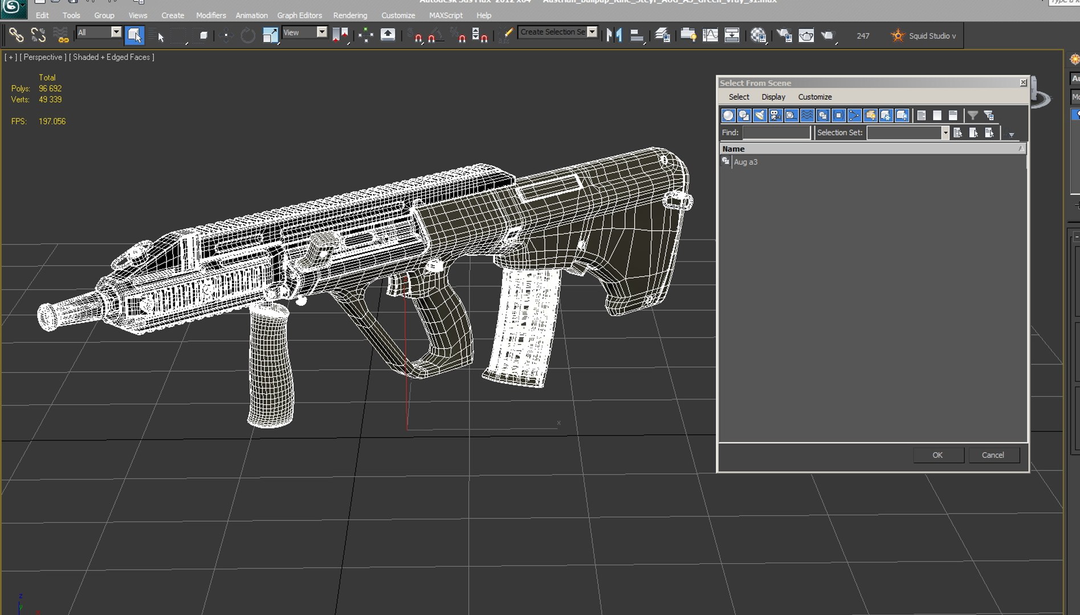Screen dimensions: 1080x615
Task: Click Select and Manipulate icon
Action: pyautogui.click(x=365, y=35)
